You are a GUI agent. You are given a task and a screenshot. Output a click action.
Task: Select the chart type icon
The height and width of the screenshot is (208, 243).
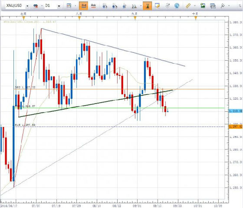pos(69,6)
